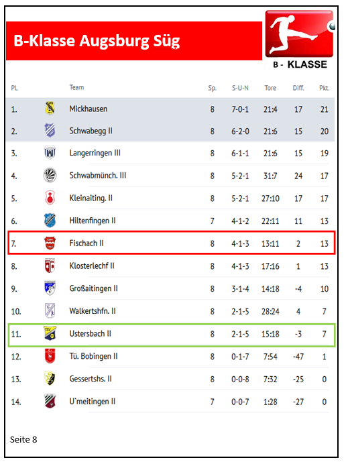Select the Pkt. column header
The image size is (348, 464).
325,88
